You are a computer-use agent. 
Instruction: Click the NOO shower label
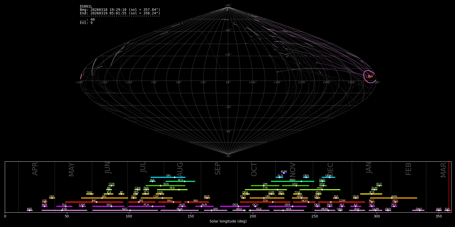click(305, 201)
